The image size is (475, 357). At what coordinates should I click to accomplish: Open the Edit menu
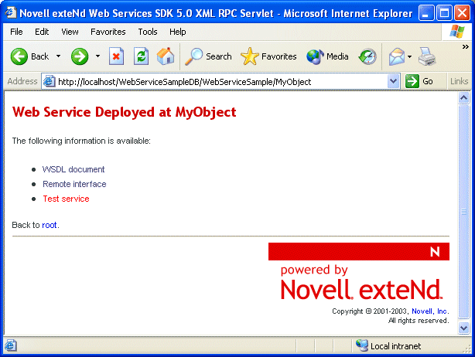click(x=42, y=32)
